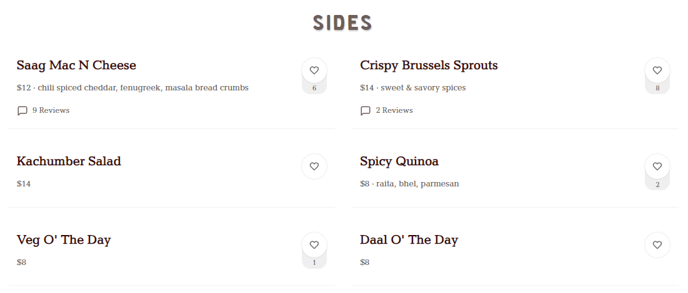Click the Daal O' The Day title
The width and height of the screenshot is (688, 293).
[409, 240]
